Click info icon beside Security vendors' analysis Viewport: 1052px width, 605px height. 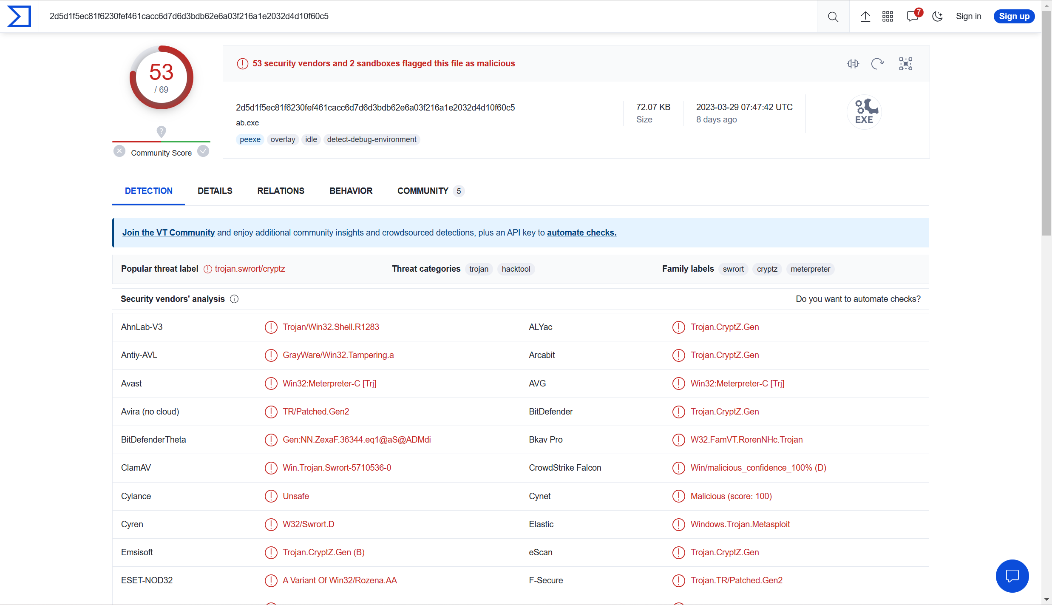[x=234, y=299]
